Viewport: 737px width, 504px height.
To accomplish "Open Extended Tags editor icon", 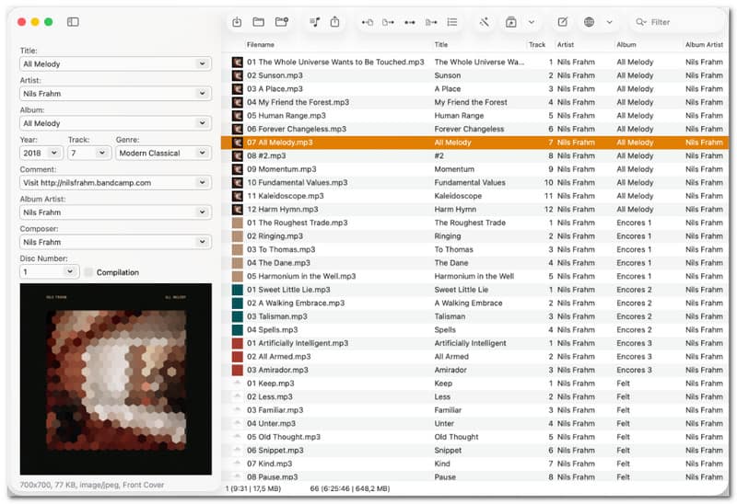I will [x=563, y=21].
